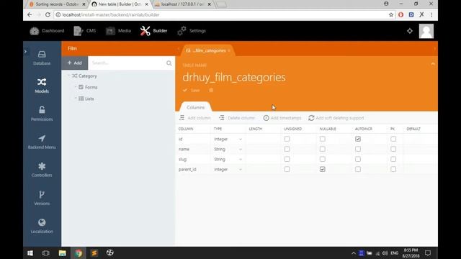Open the Builder section
Image resolution: width=461 pixels, height=259 pixels.
click(153, 31)
